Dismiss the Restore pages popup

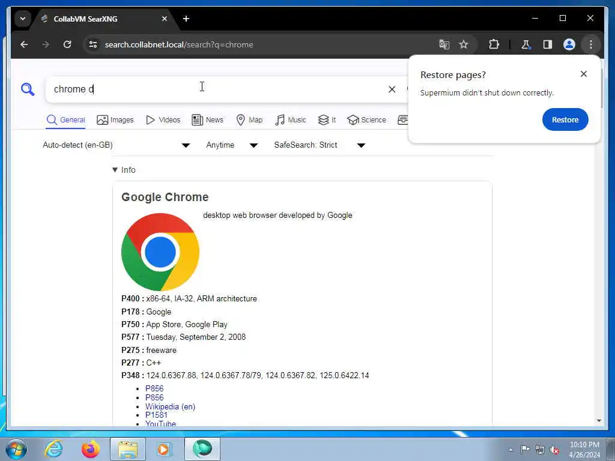pyautogui.click(x=584, y=74)
